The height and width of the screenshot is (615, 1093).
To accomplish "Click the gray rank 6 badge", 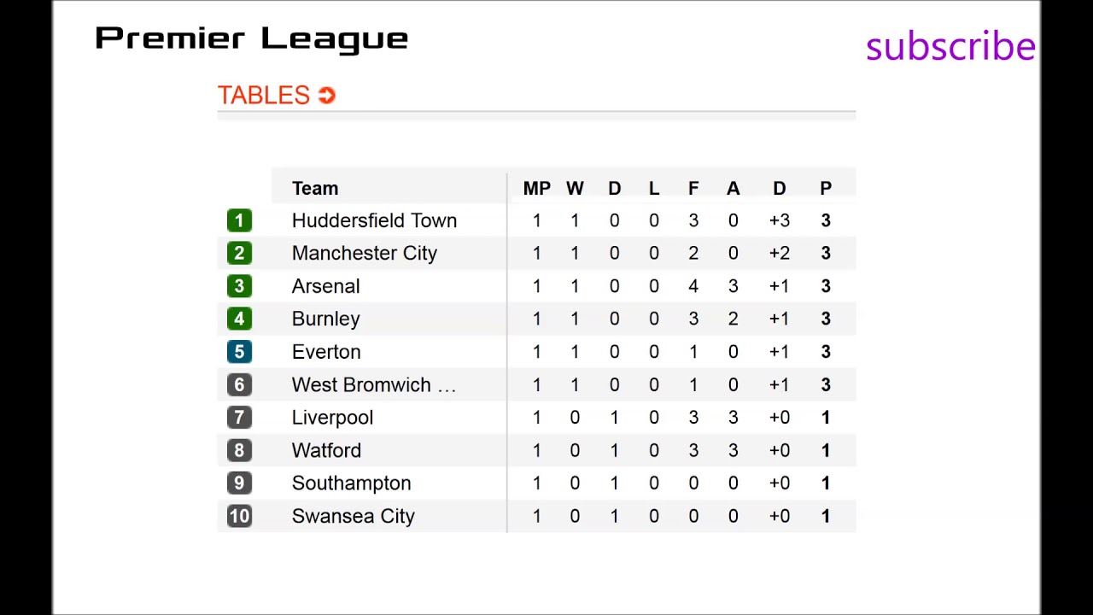I will click(239, 385).
